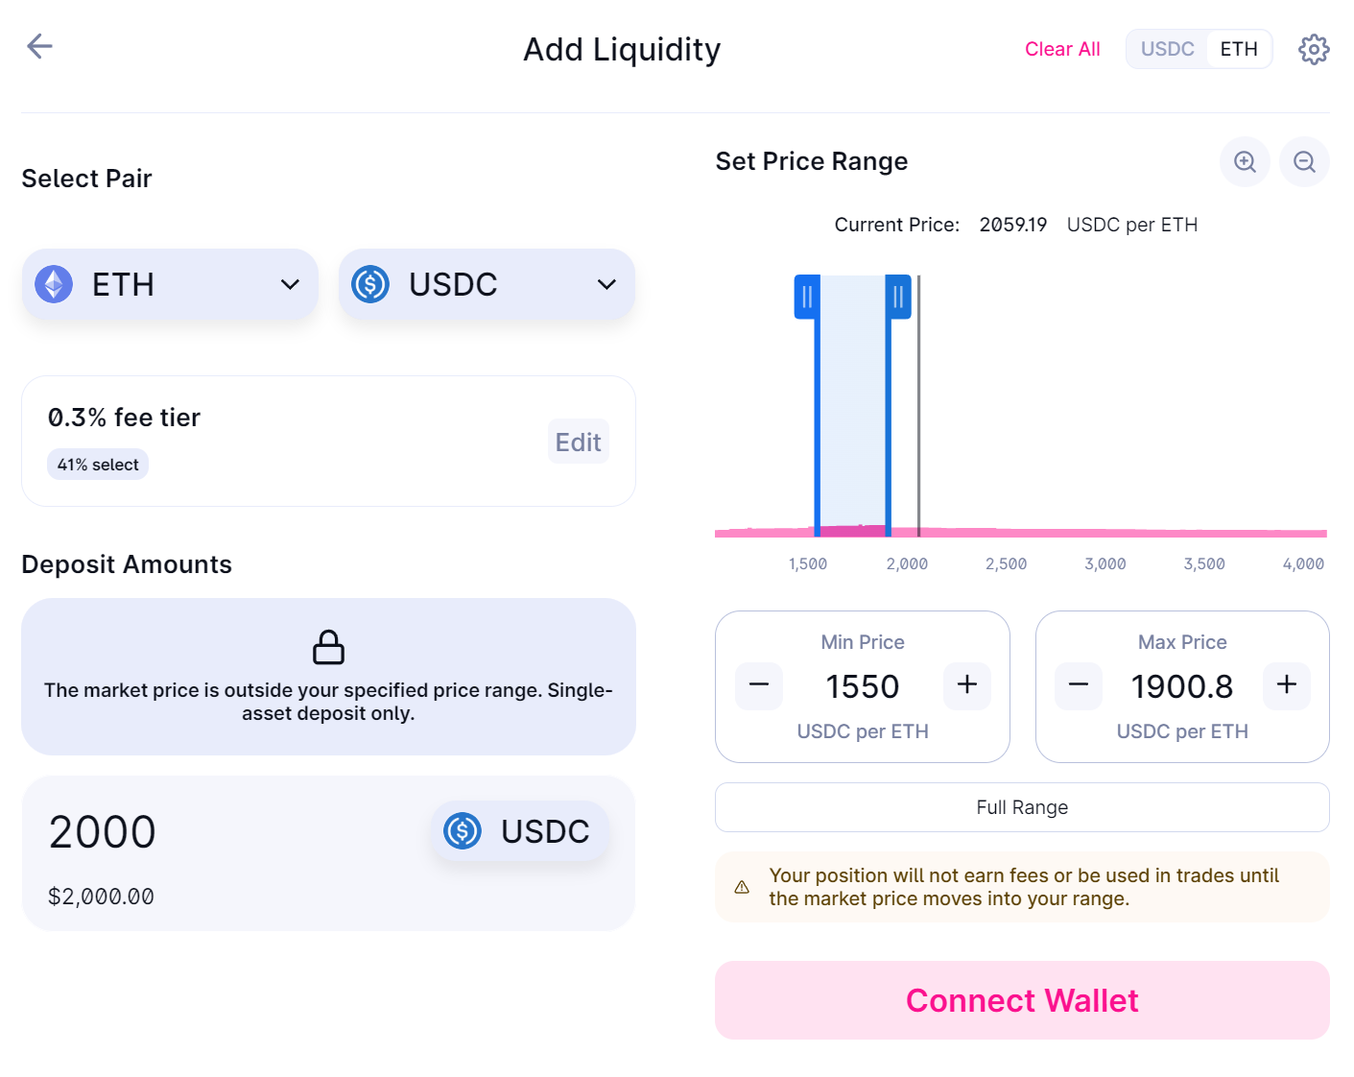Image resolution: width=1354 pixels, height=1077 pixels.
Task: Select Full Range option
Action: tap(1022, 807)
